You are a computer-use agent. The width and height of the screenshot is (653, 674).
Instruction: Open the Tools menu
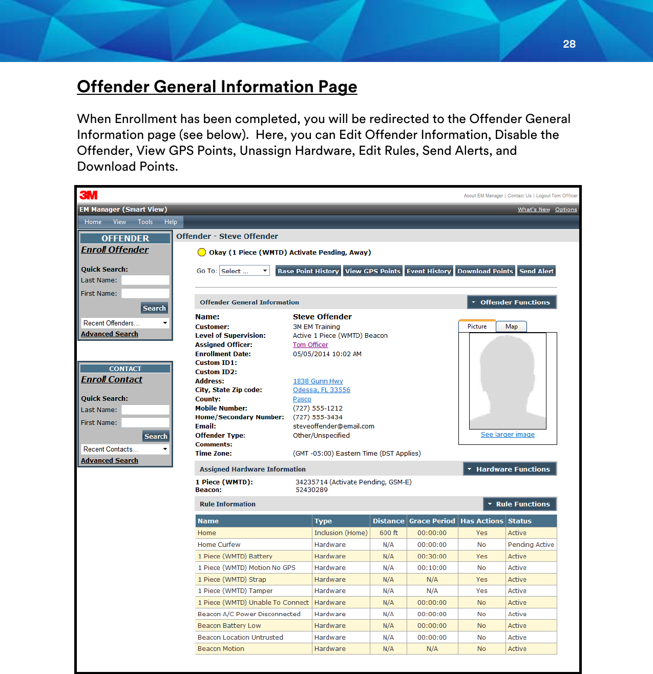click(x=145, y=222)
